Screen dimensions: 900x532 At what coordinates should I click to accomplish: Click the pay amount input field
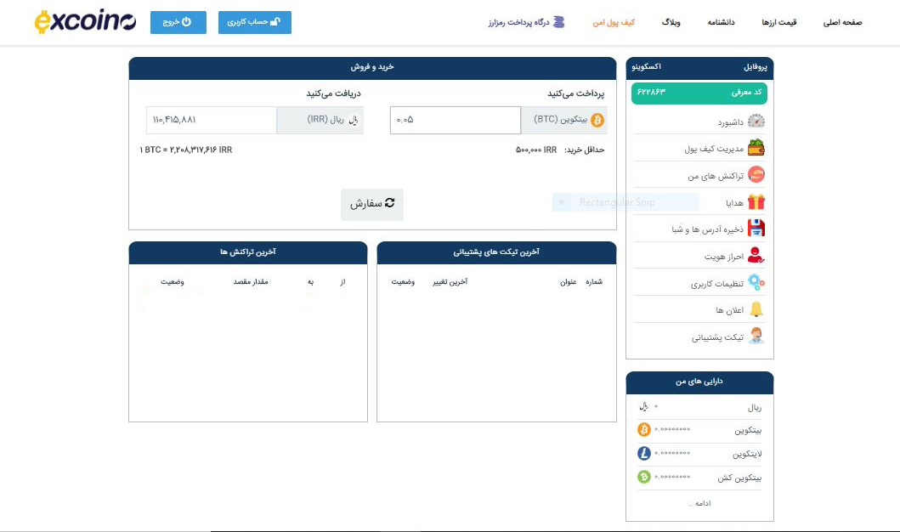(x=456, y=120)
